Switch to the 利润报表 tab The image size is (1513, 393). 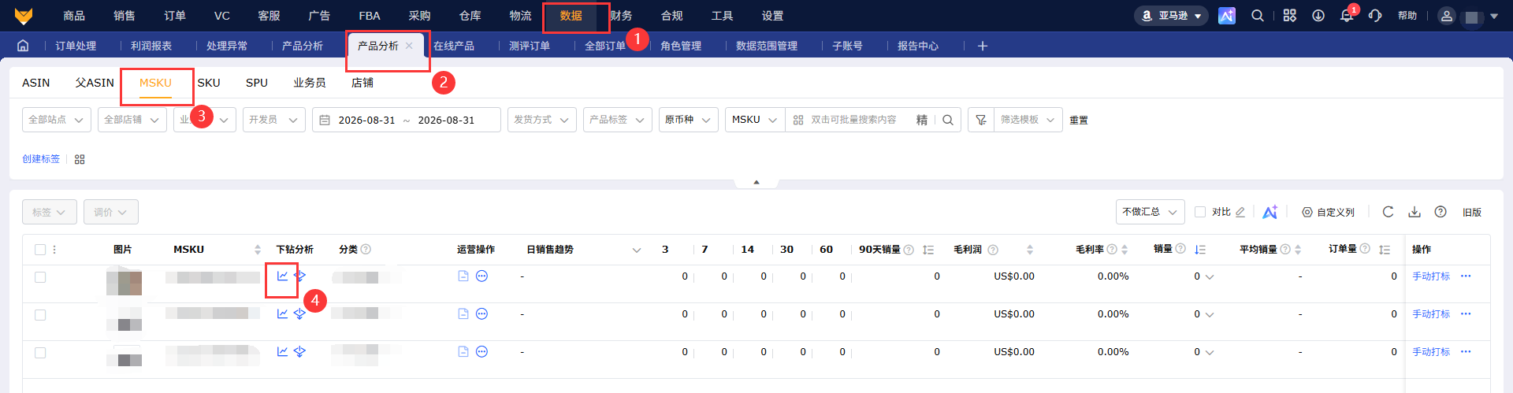pyautogui.click(x=151, y=46)
